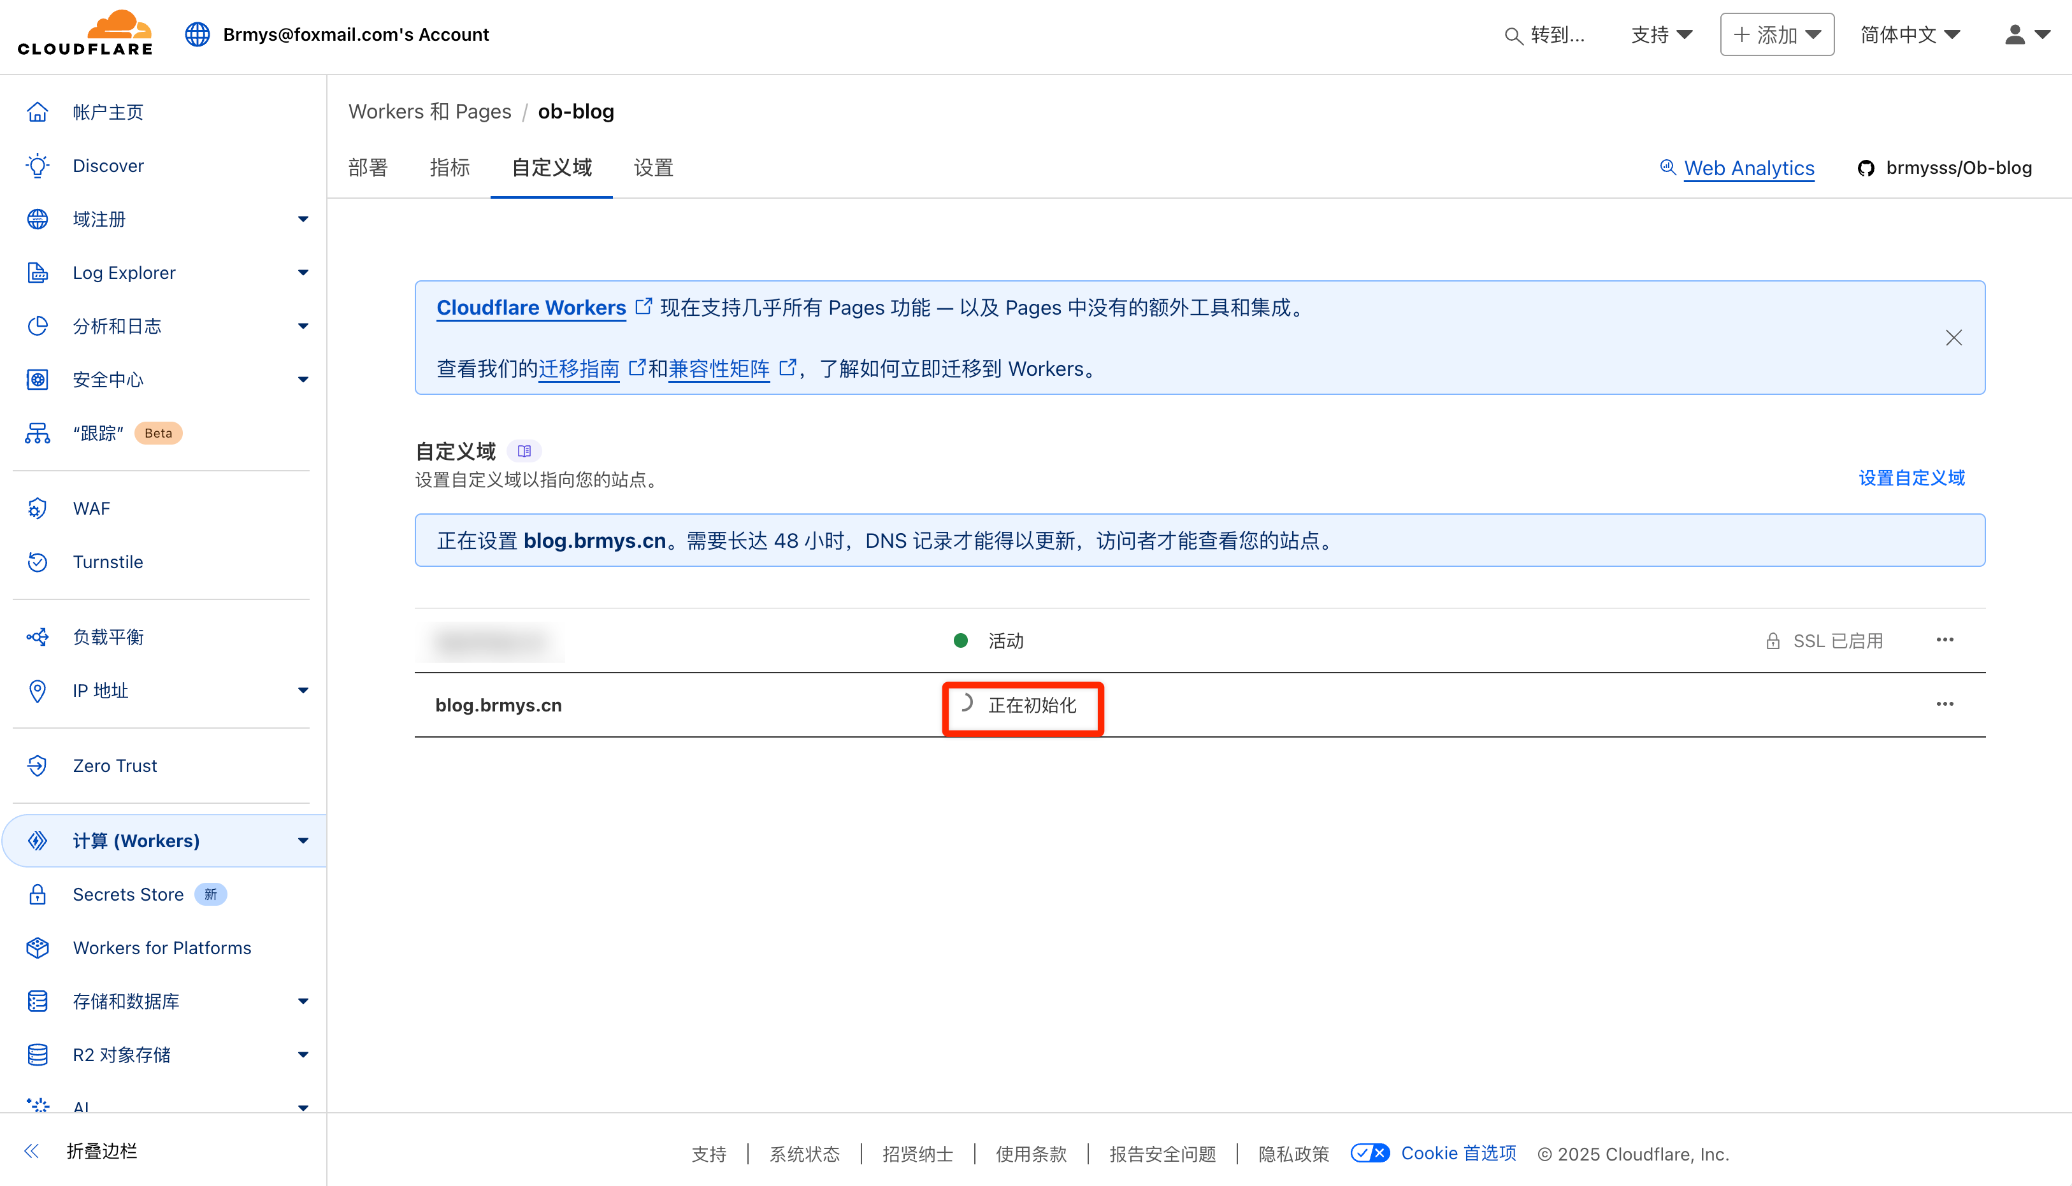
Task: Click the 折叠边栏 double-chevron icon
Action: pyautogui.click(x=32, y=1151)
